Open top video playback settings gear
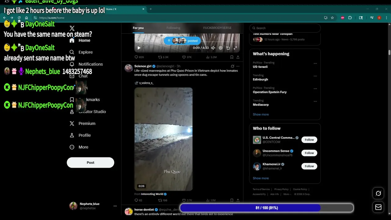 click(x=221, y=48)
